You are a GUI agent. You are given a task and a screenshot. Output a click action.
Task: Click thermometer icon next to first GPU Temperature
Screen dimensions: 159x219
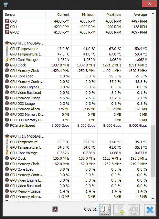(x=7, y=49)
